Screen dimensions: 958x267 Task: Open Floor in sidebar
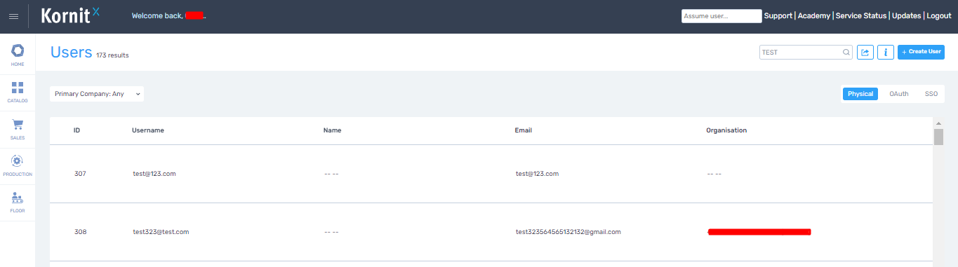pyautogui.click(x=18, y=203)
